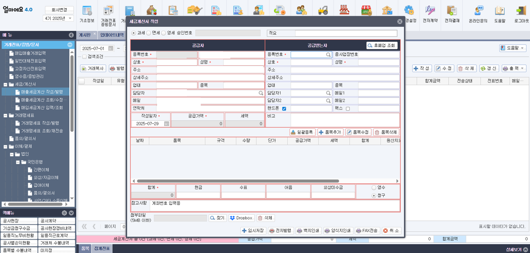This screenshot has width=530, height=253.
Task: Click the bank building toolbar icon
Action: pos(387,10)
